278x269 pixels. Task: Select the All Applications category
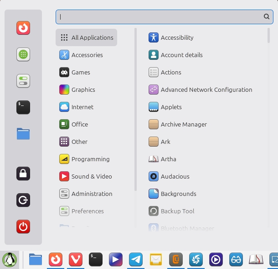[86, 37]
